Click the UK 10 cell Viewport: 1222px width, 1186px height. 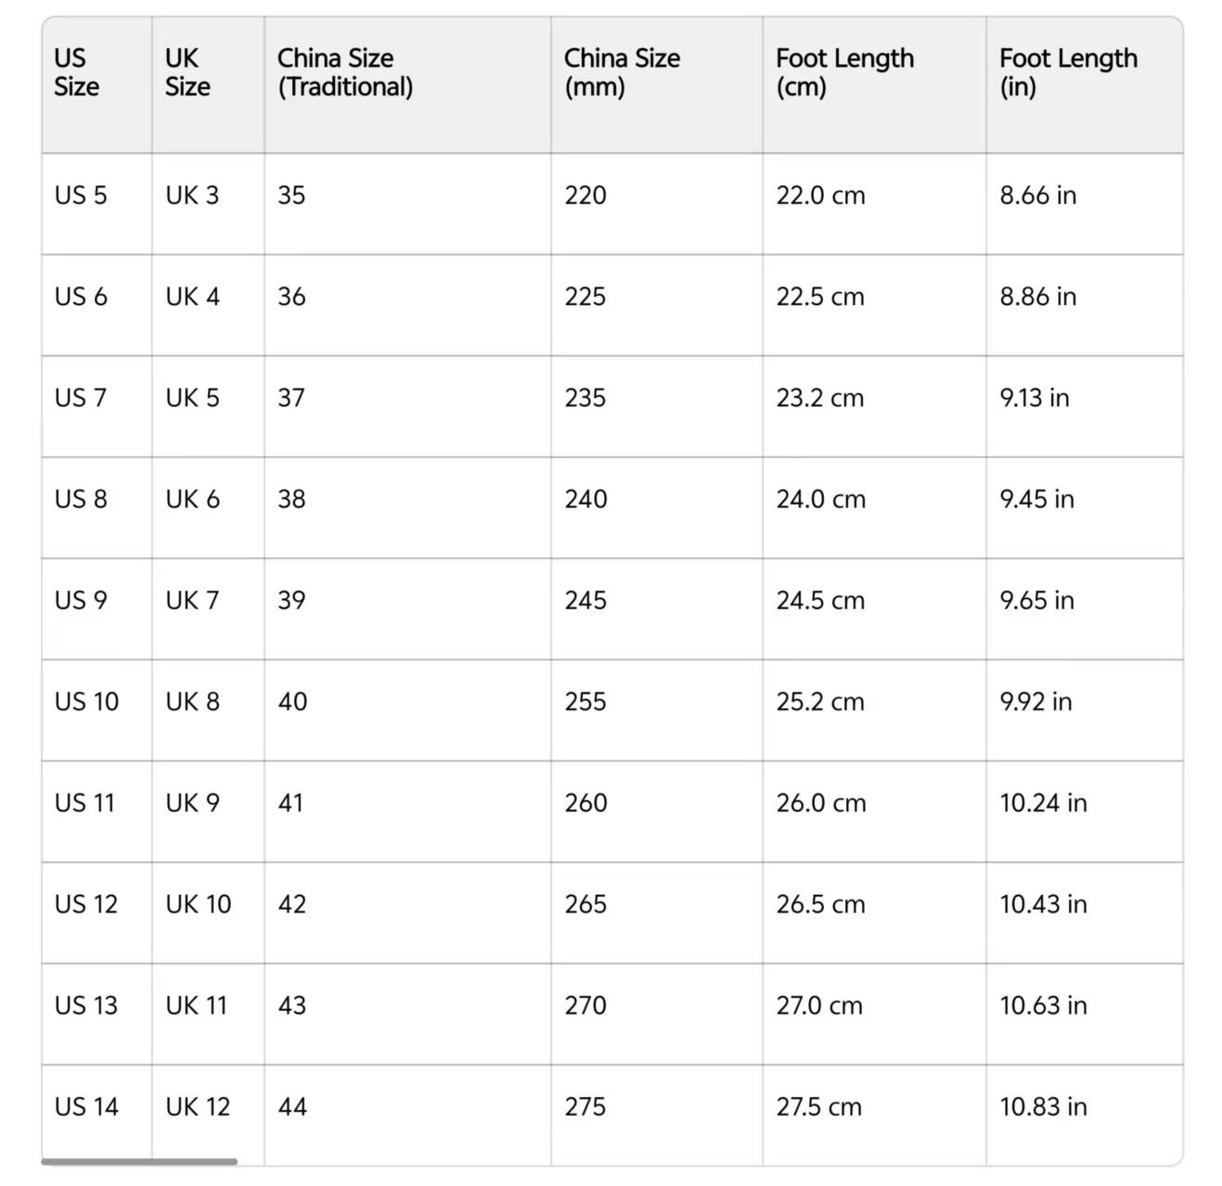tap(198, 904)
